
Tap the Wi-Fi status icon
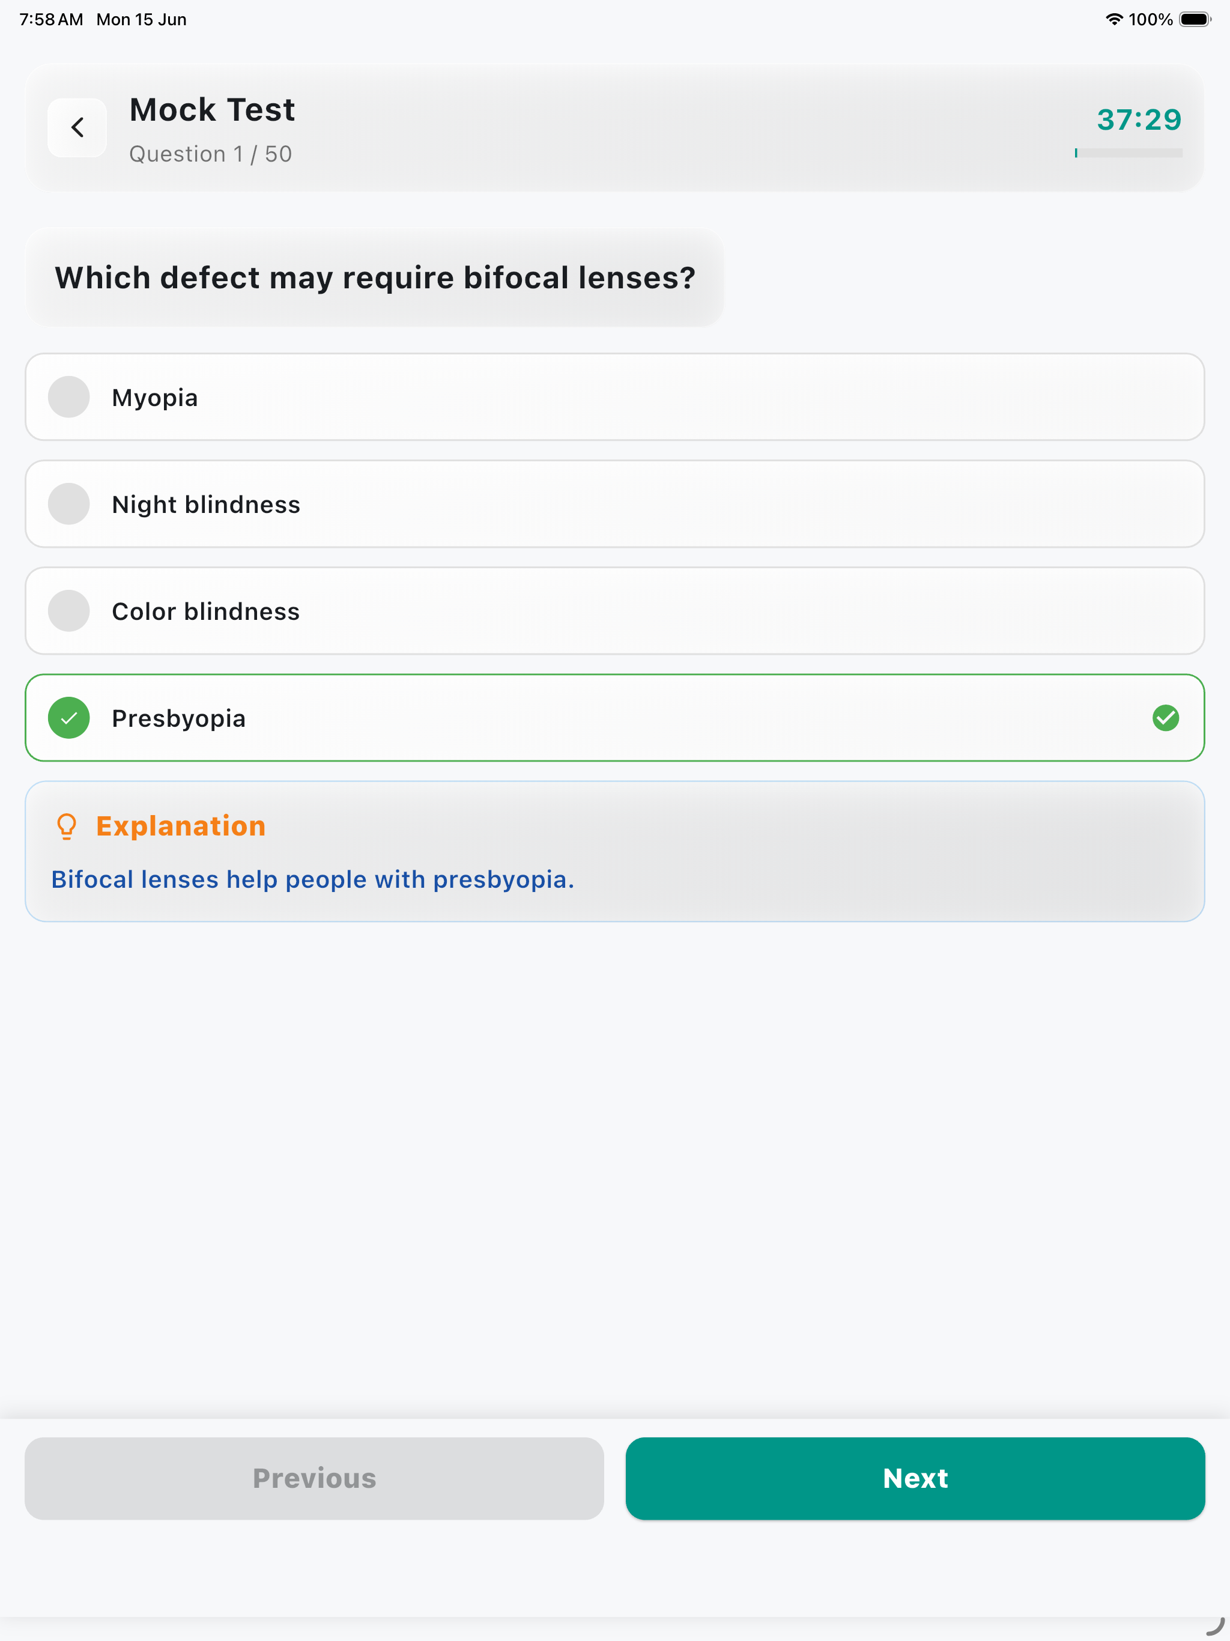point(1113,20)
